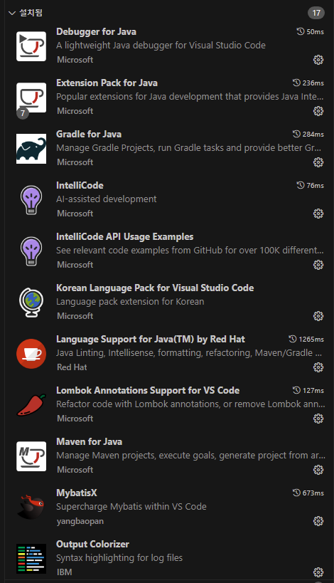Click the 50ms activation time for Debugger

(x=311, y=32)
